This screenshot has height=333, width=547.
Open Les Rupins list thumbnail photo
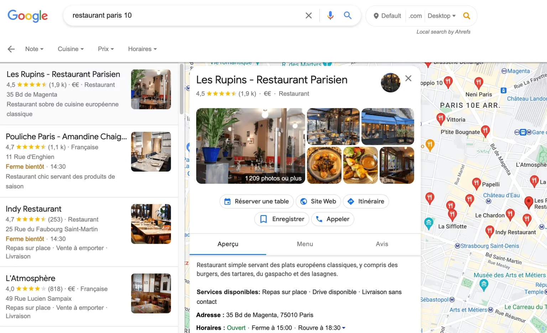151,89
